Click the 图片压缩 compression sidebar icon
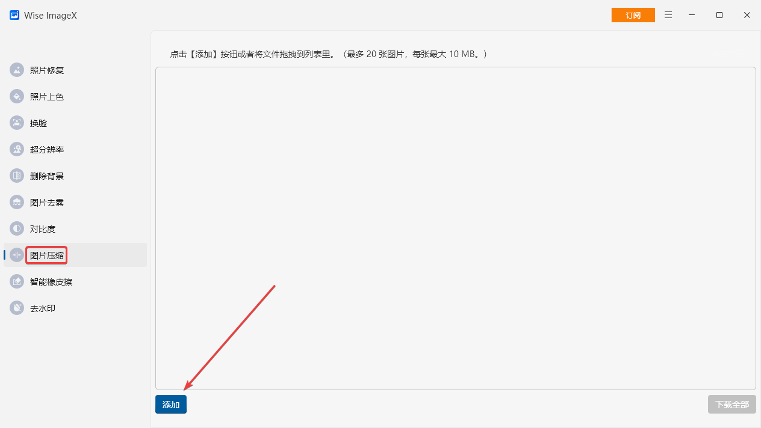The image size is (761, 428). (x=17, y=255)
